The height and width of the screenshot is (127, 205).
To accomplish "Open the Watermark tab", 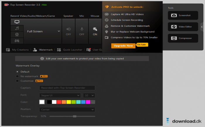I will click(46, 50).
